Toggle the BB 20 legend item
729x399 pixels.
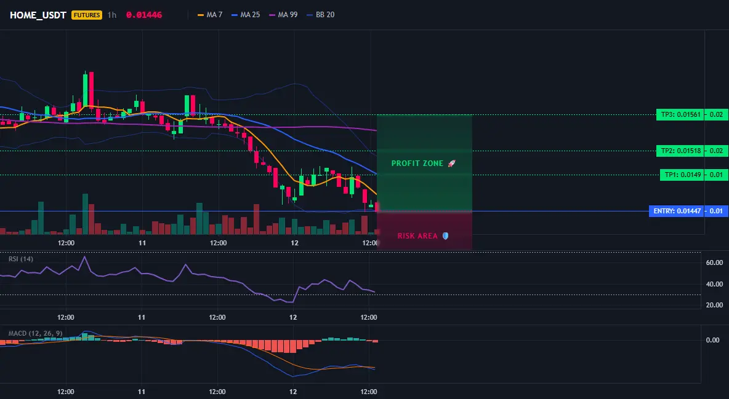tap(321, 15)
